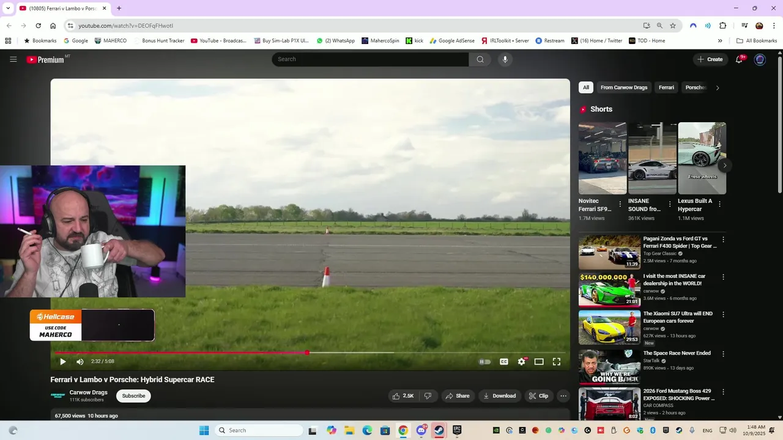The image size is (783, 440).
Task: Download the video
Action: (500, 396)
